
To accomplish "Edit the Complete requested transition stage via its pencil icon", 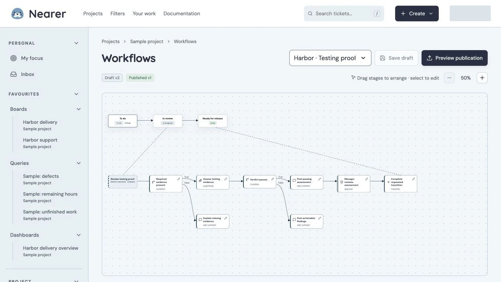I will [413, 179].
